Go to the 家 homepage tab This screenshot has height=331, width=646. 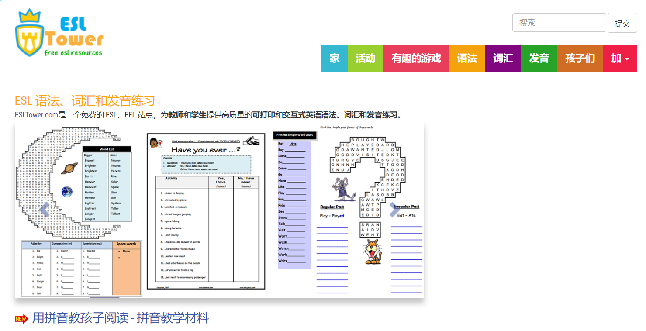pyautogui.click(x=334, y=58)
